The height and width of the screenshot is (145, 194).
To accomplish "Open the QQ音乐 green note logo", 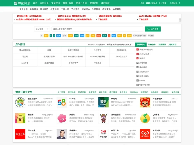I will 145,118.
